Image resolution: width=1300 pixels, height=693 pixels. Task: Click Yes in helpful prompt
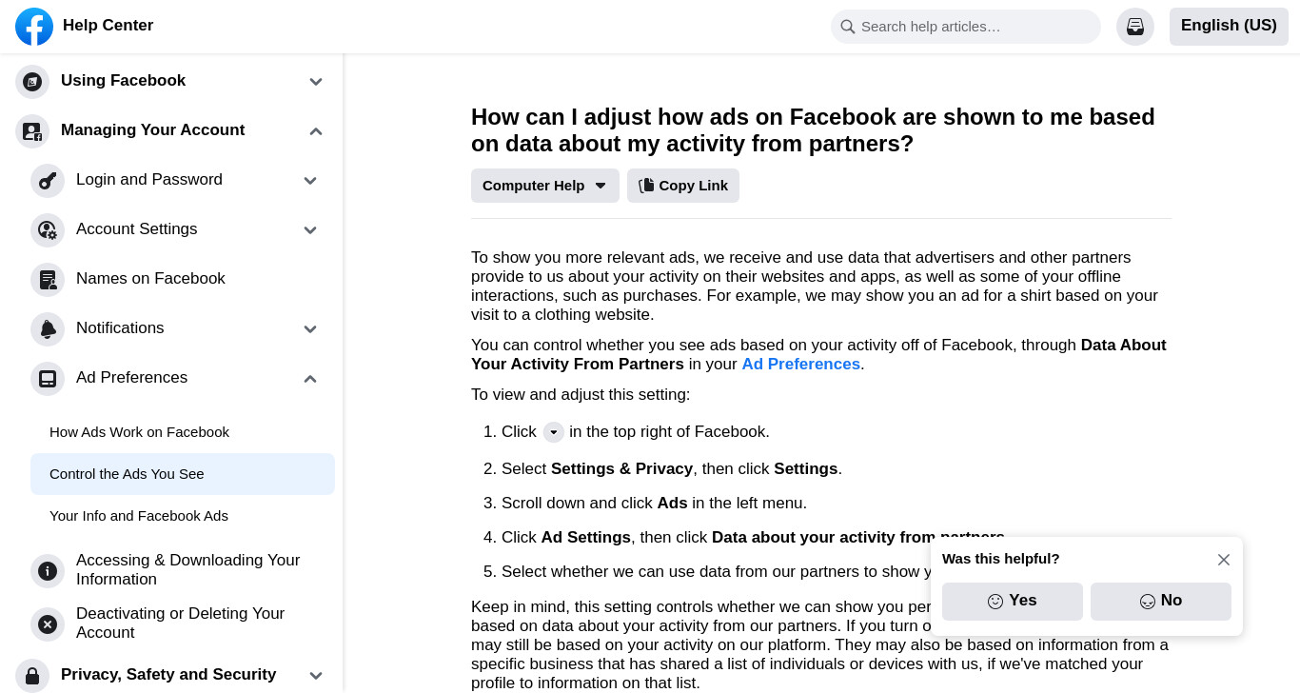coord(1013,602)
